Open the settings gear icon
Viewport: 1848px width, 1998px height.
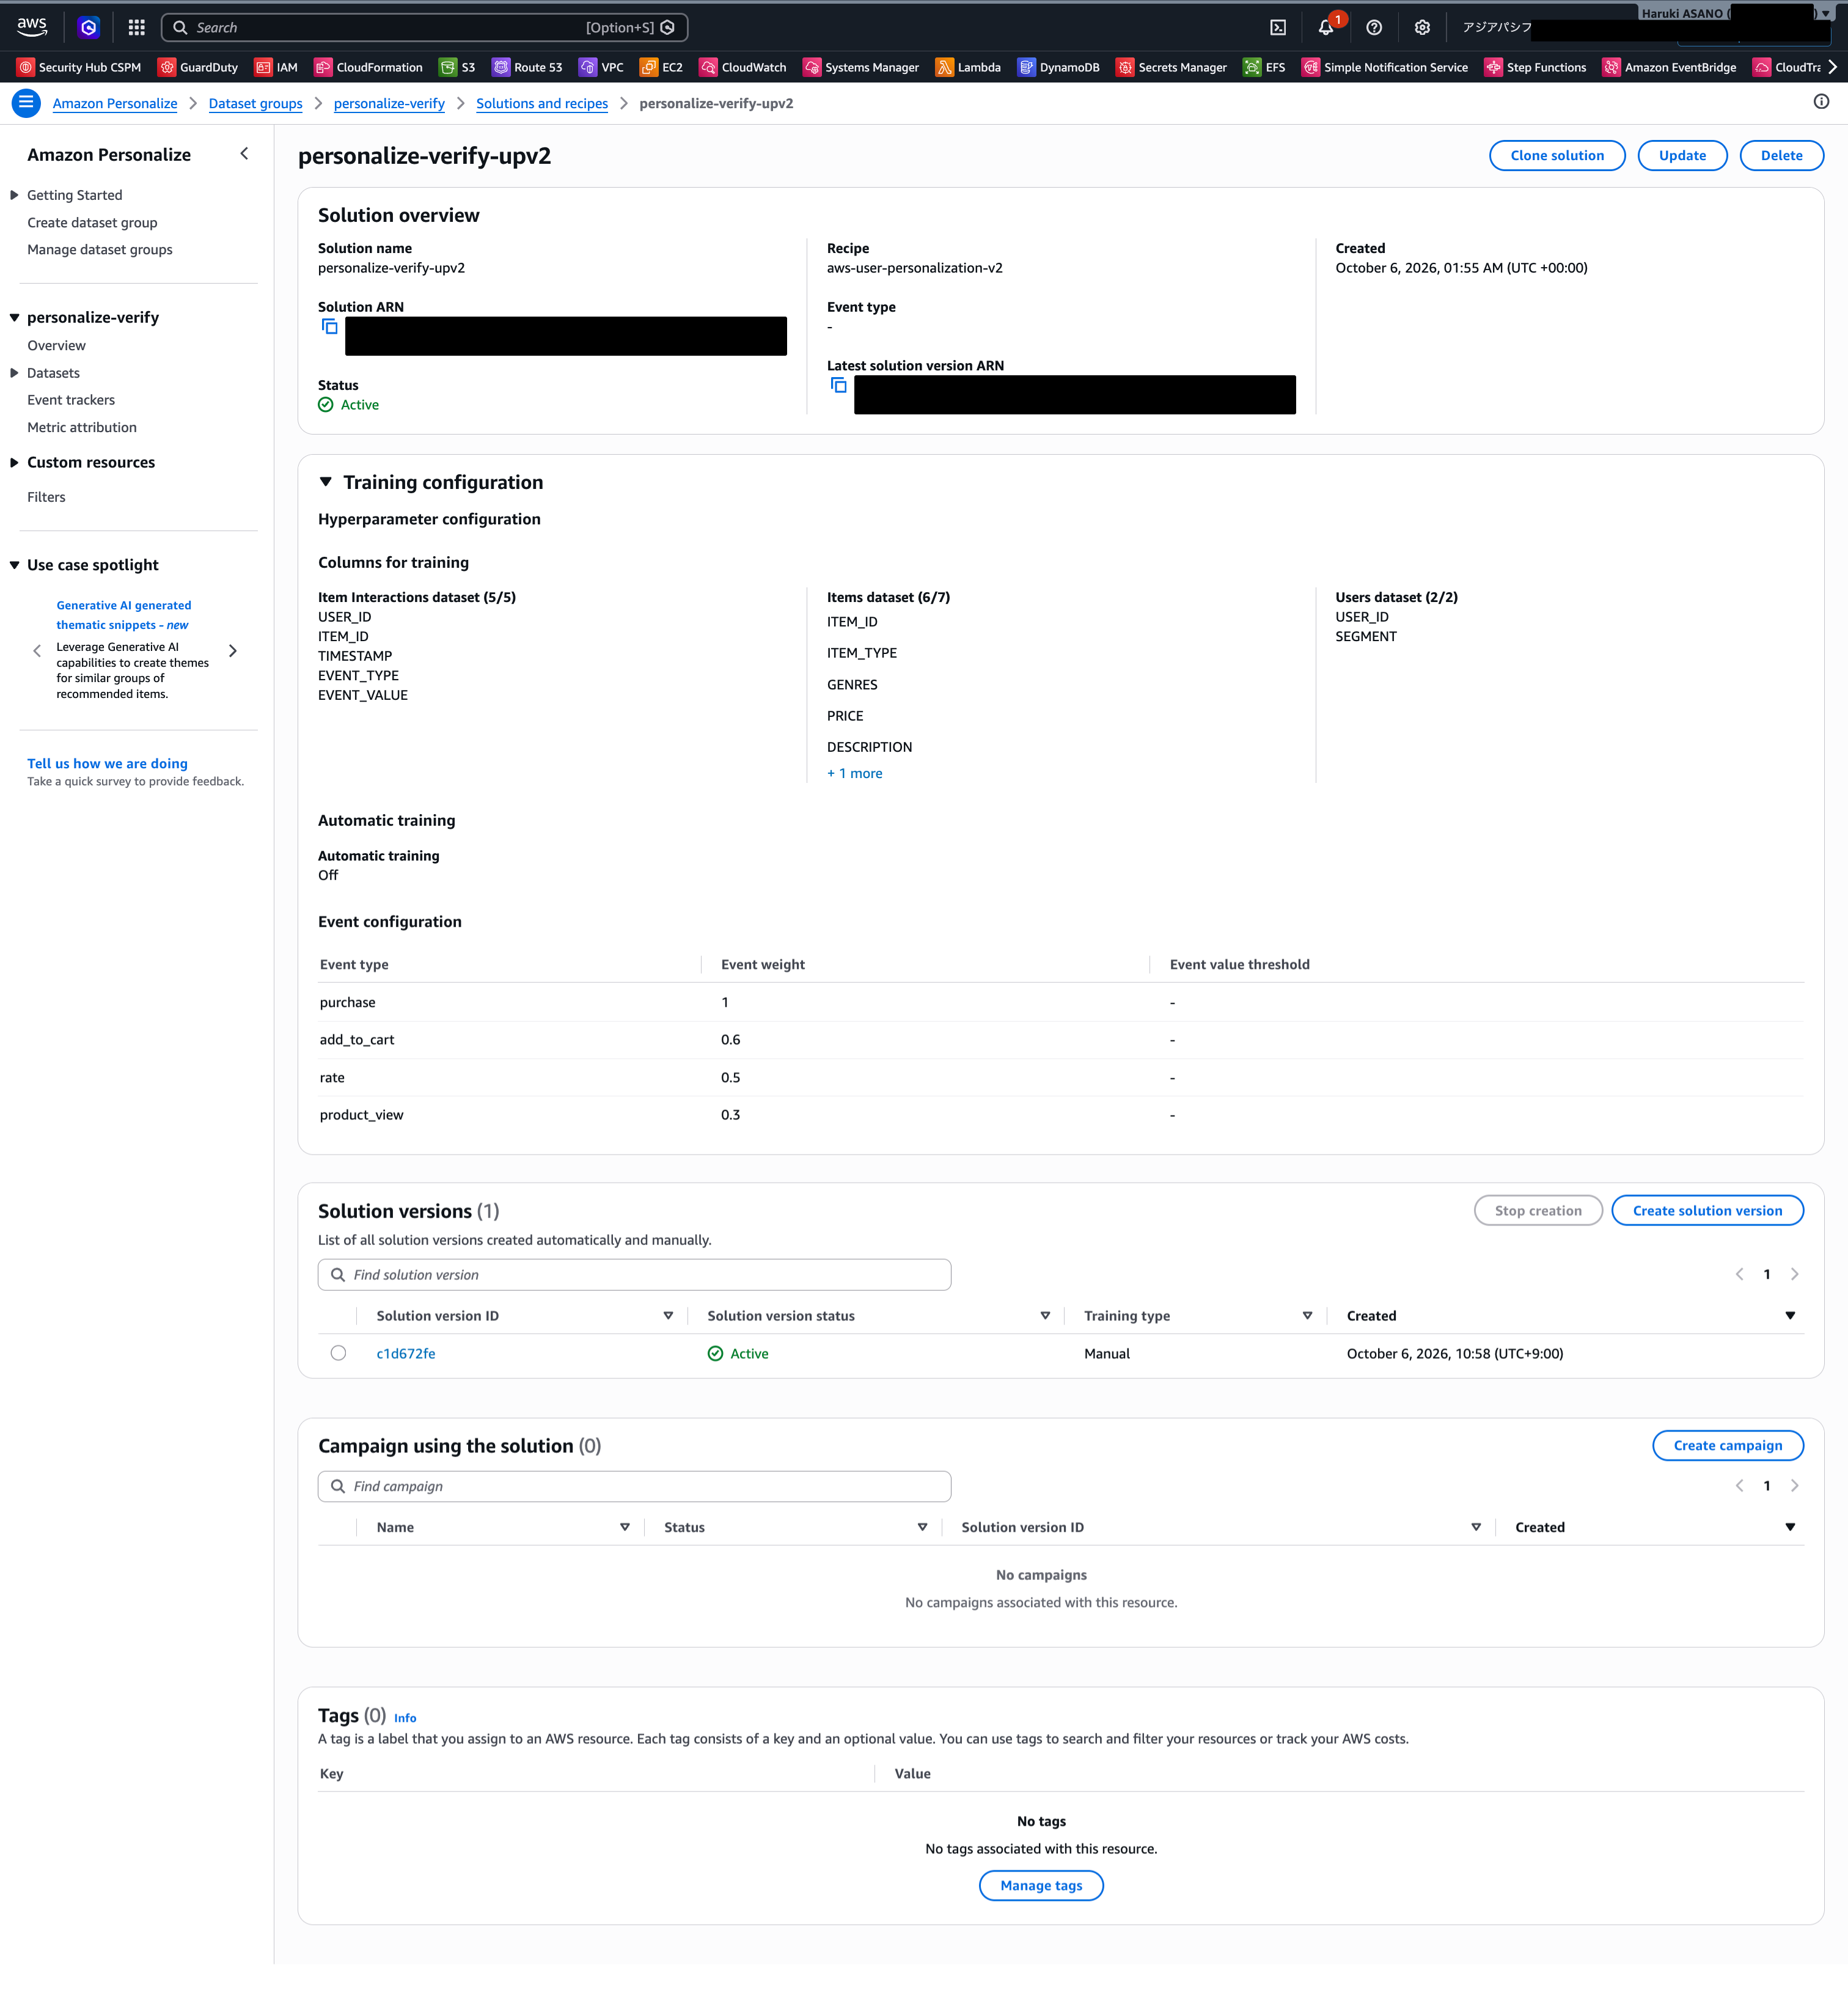click(x=1422, y=28)
